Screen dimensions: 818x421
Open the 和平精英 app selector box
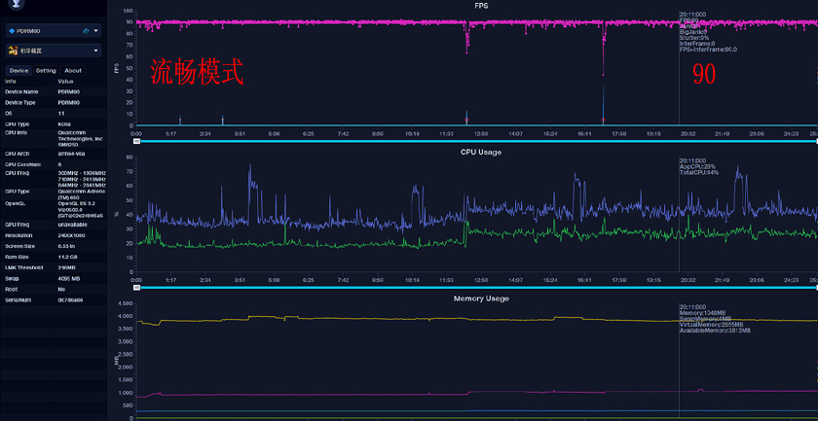tap(54, 51)
